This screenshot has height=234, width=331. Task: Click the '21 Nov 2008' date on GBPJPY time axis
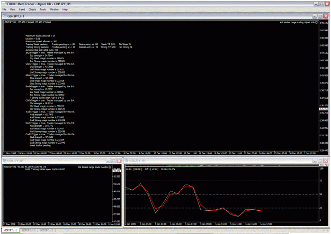click(x=10, y=153)
